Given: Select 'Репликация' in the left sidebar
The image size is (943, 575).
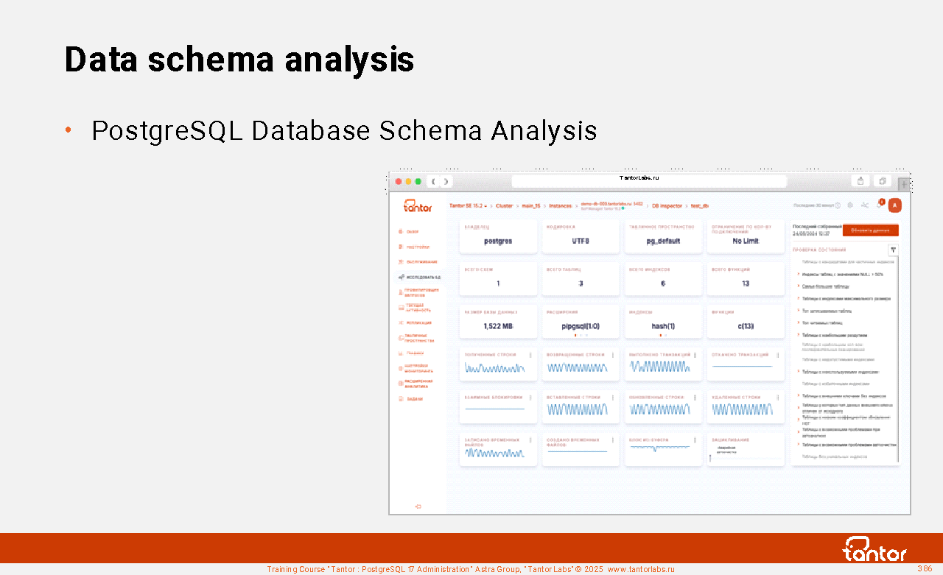Looking at the screenshot, I should coord(418,323).
